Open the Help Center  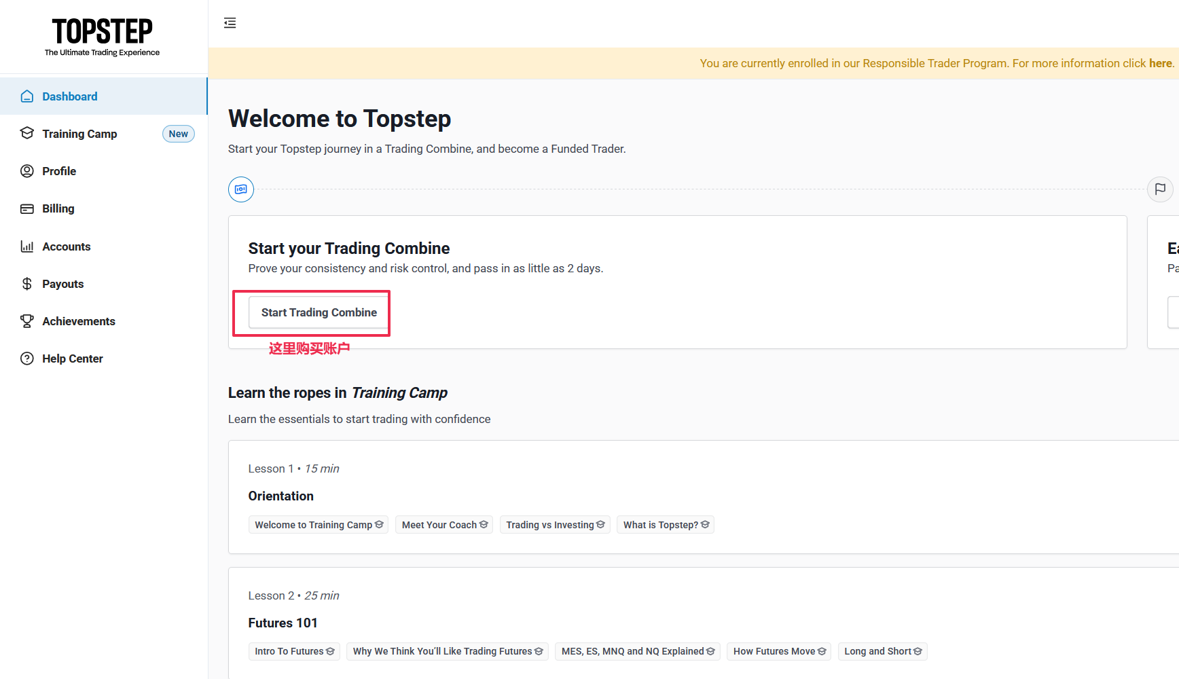103,359
